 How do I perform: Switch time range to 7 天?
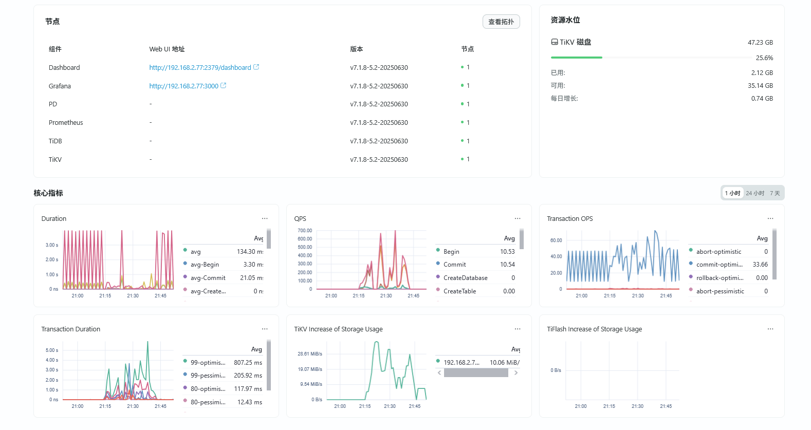coord(775,193)
